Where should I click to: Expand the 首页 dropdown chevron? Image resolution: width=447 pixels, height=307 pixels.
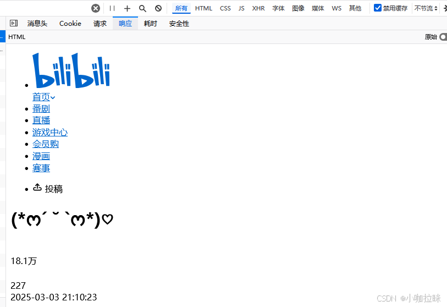53,97
